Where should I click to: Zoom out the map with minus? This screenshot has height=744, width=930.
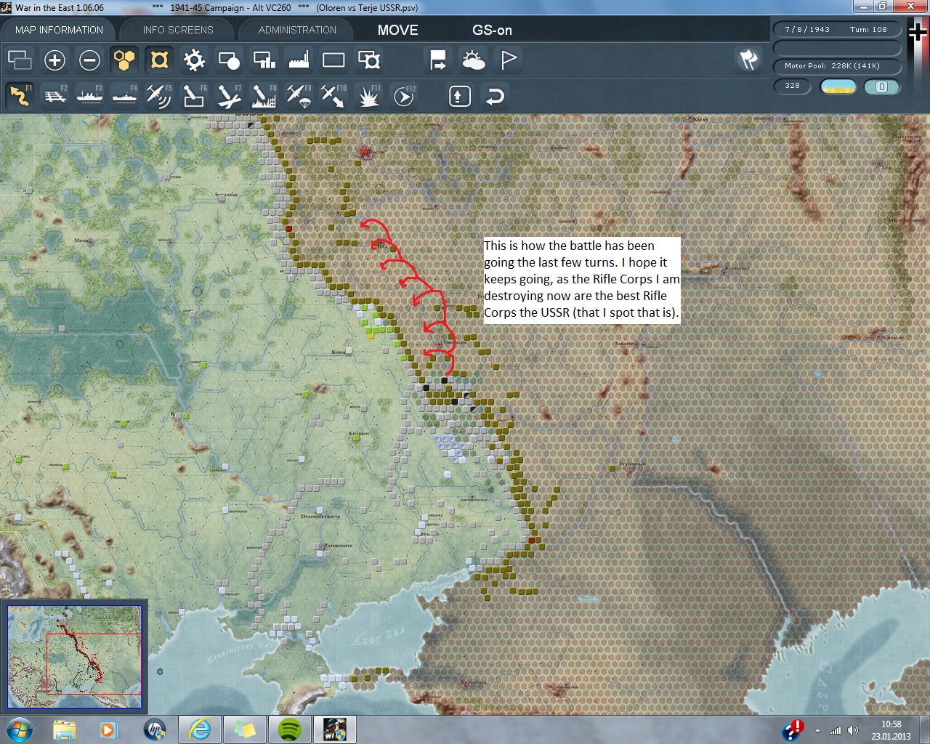(89, 60)
